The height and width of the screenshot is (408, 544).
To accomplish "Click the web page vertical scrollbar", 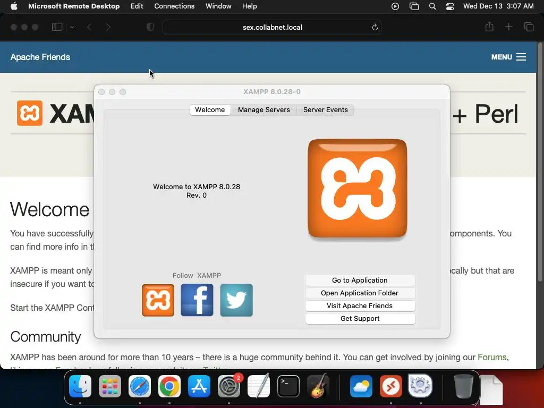I will click(540, 162).
